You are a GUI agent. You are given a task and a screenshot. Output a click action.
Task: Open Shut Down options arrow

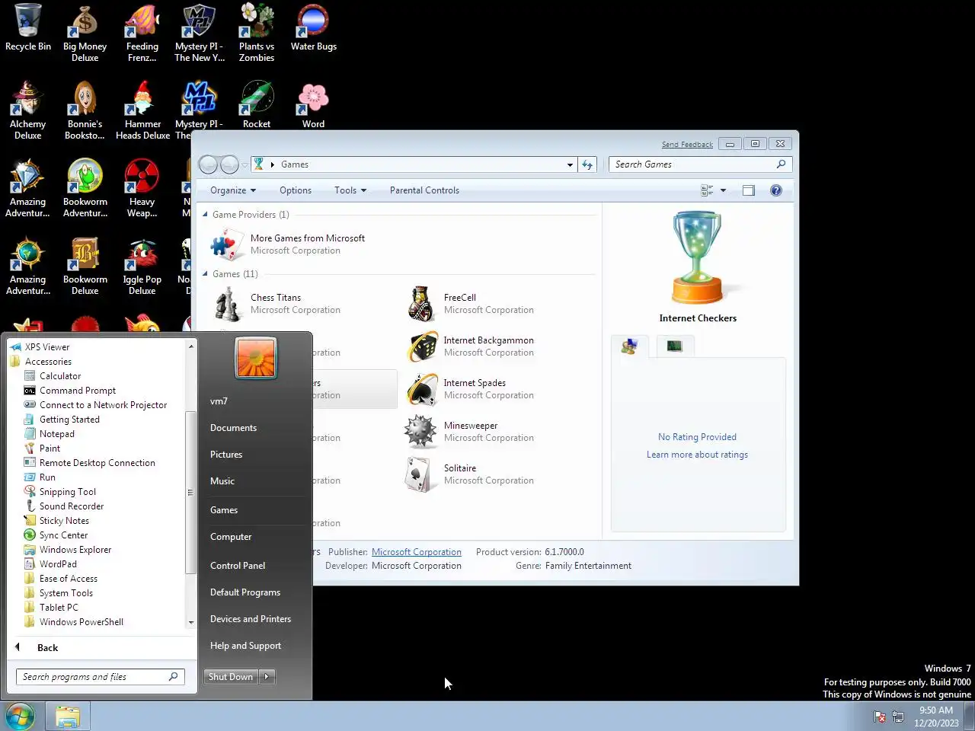267,676
